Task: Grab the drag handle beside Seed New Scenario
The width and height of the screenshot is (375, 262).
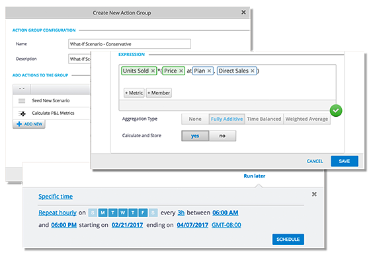Action: (22, 101)
